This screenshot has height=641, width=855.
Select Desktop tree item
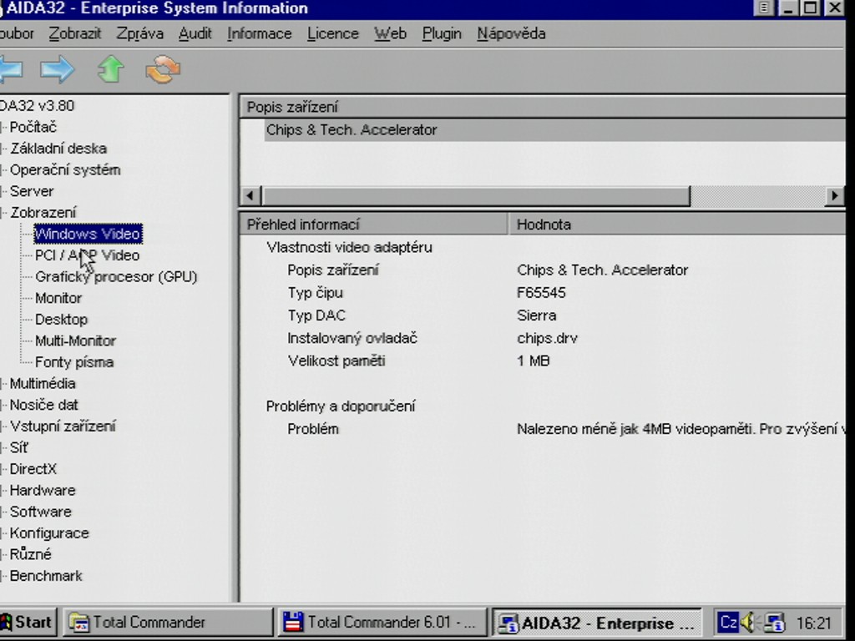61,320
